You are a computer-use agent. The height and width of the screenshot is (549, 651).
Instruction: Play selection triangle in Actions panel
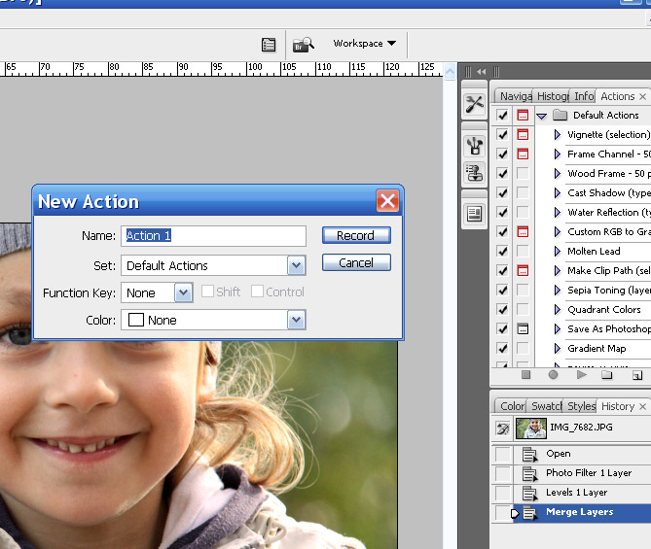(x=581, y=375)
